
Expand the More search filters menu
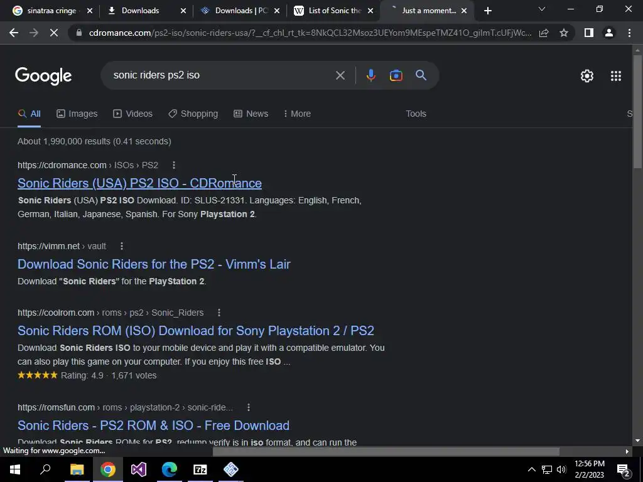tap(297, 114)
